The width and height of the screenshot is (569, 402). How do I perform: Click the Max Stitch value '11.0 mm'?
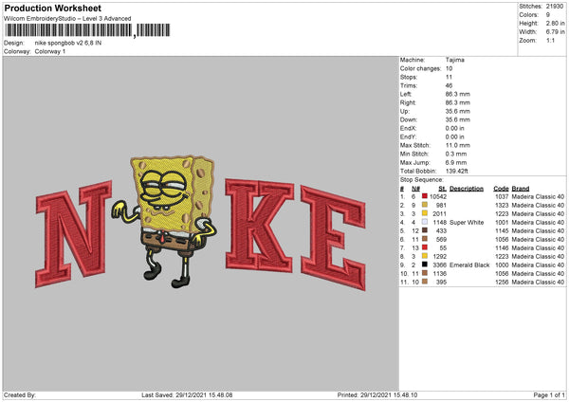(x=458, y=145)
